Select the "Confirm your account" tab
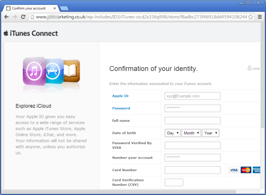The width and height of the screenshot is (266, 195). click(x=30, y=8)
